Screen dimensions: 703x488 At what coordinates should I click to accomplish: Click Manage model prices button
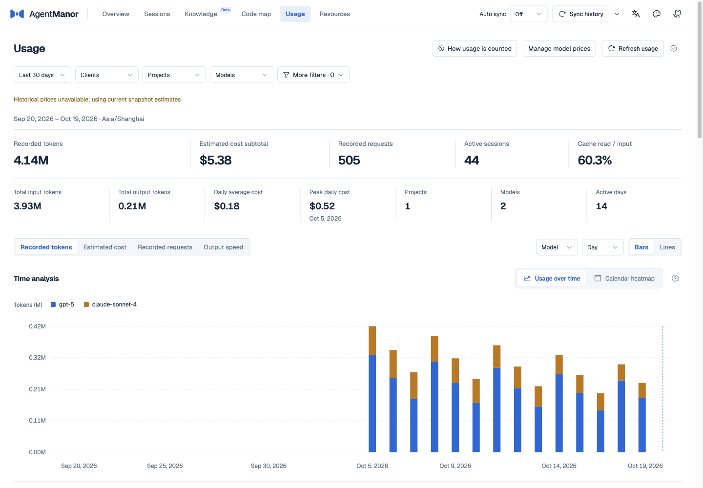(559, 48)
